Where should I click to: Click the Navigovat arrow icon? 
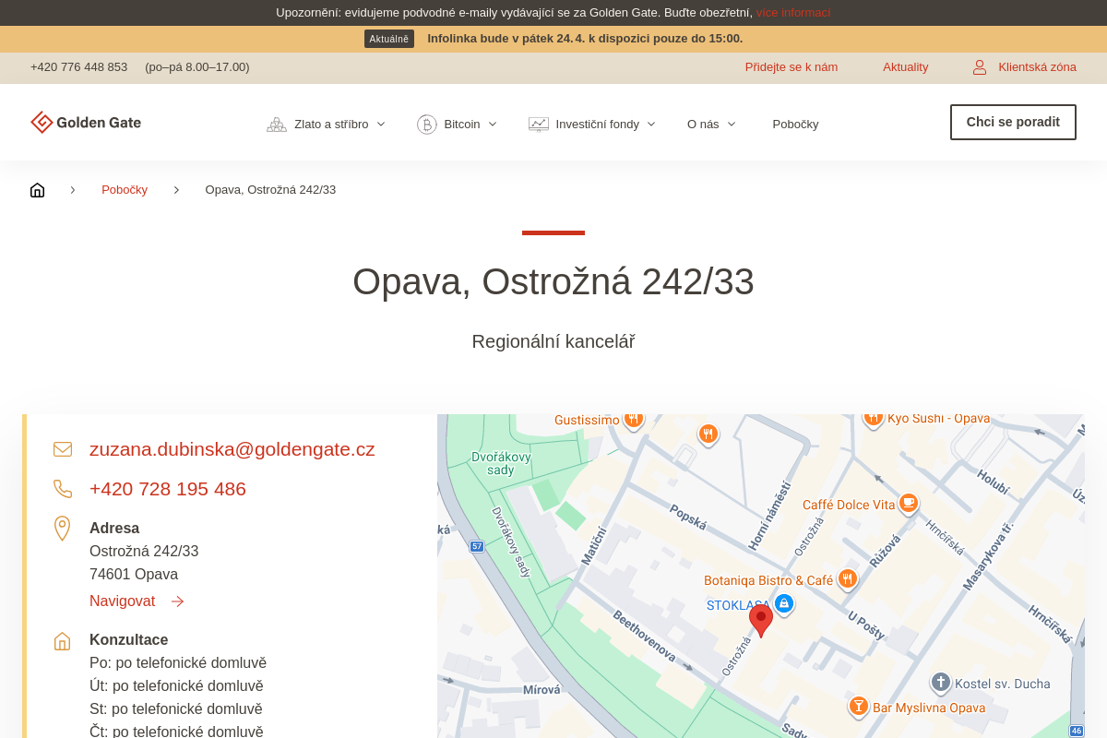pos(178,601)
